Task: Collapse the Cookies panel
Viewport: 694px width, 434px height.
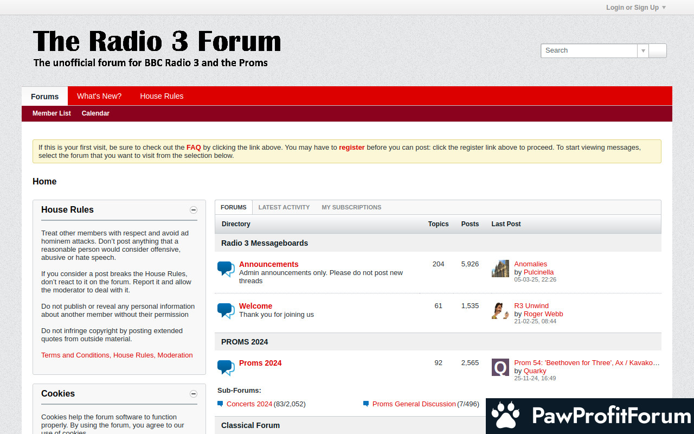Action: [x=194, y=394]
